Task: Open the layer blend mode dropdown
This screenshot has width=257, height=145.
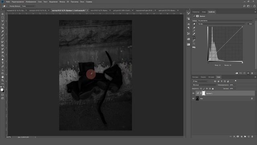Action: [204, 85]
